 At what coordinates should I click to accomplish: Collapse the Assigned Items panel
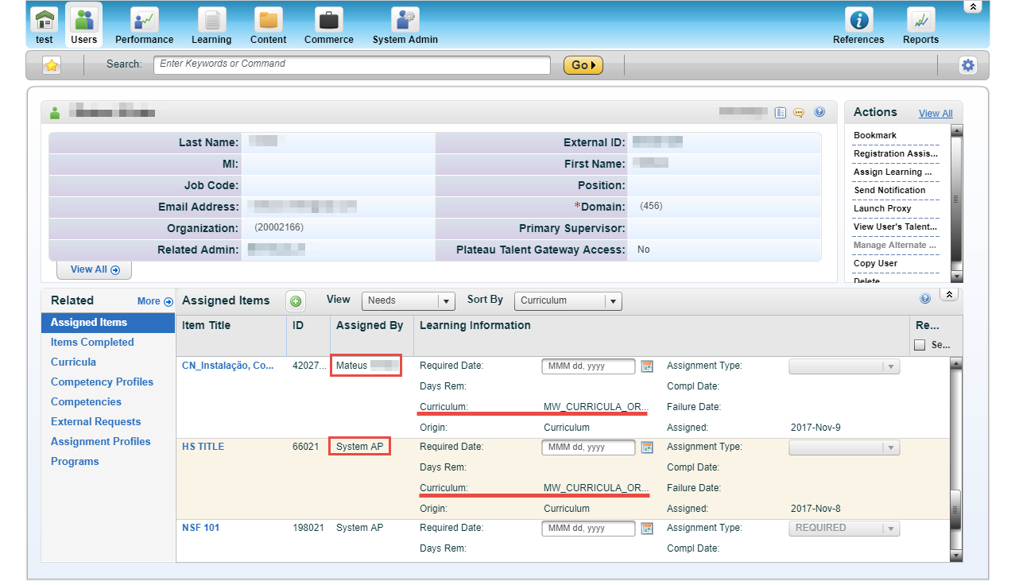tap(949, 295)
